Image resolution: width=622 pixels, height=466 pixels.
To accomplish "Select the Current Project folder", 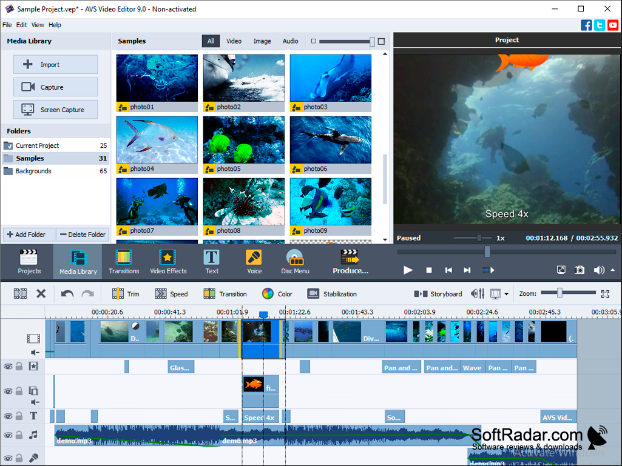I will [x=56, y=145].
